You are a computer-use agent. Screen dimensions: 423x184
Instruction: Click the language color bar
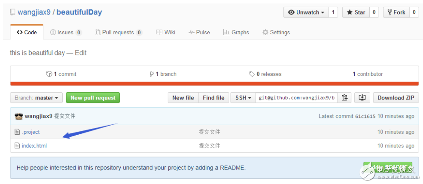[214, 84]
